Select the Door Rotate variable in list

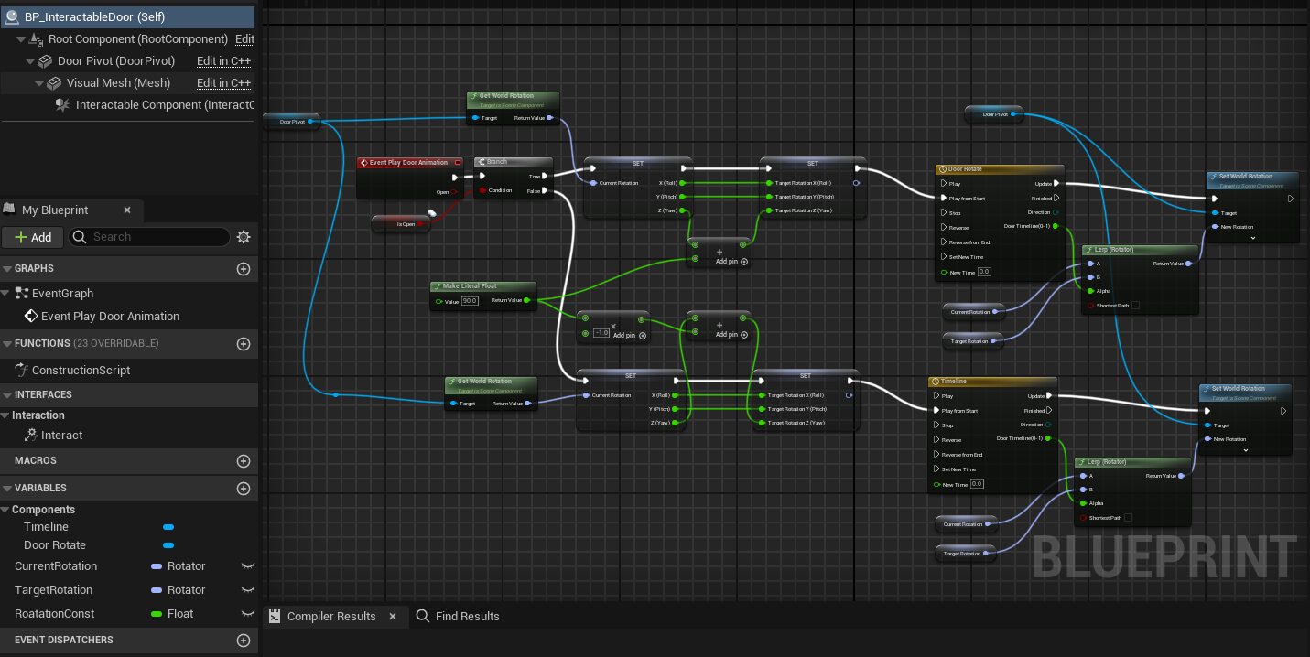(x=55, y=545)
